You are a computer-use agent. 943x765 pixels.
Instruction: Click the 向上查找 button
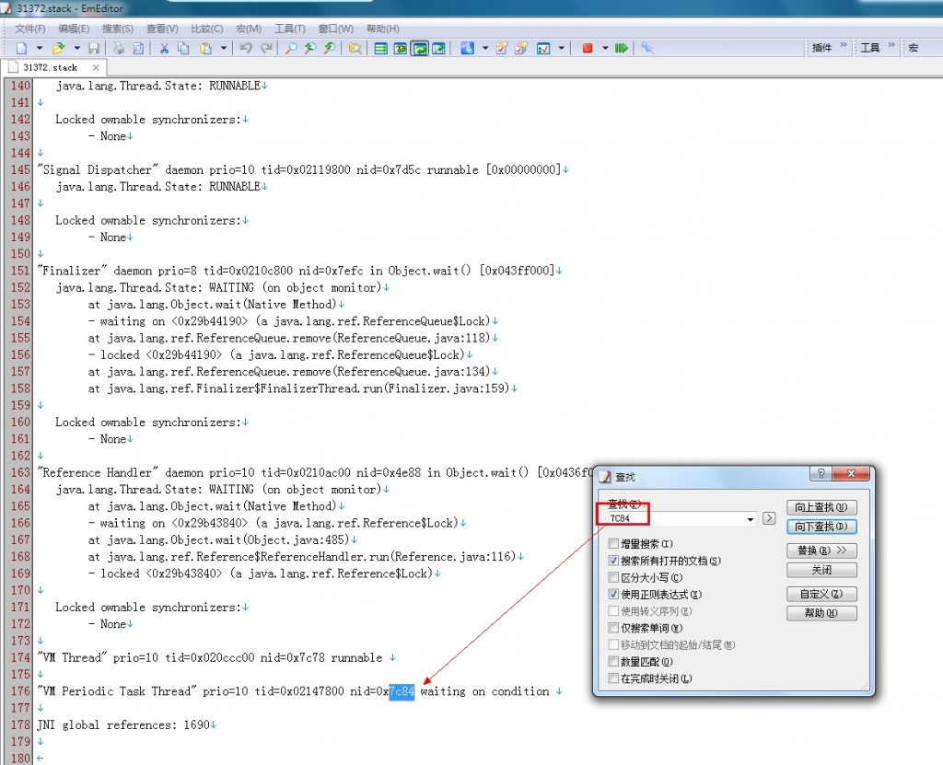[x=821, y=507]
